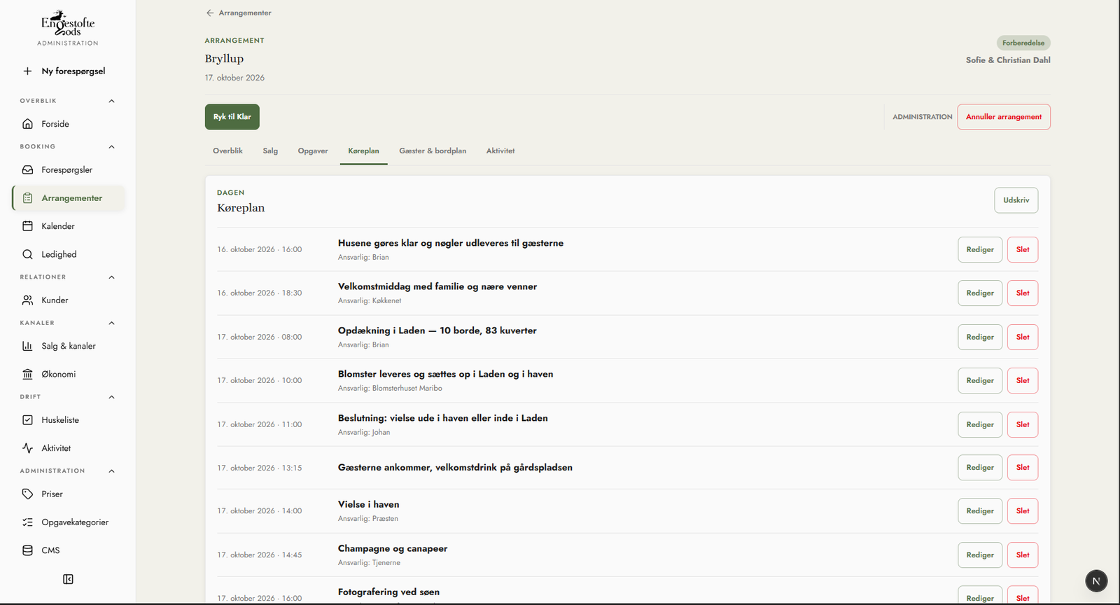Click the Opgavekategorier list icon
The image size is (1120, 605).
tap(27, 522)
